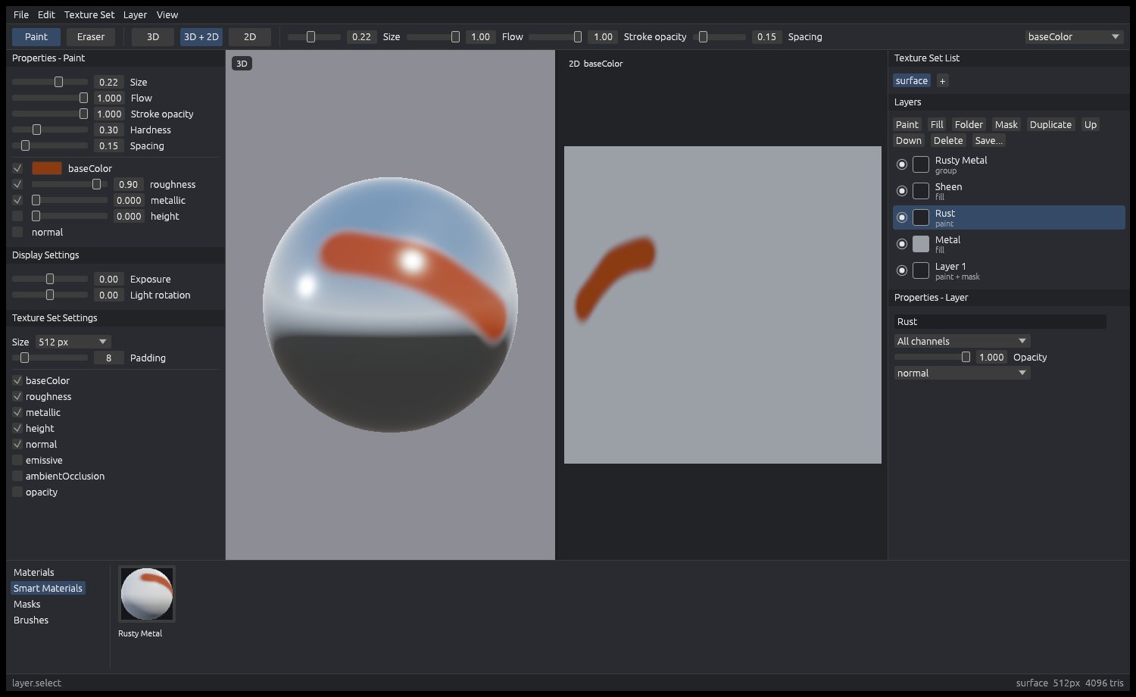Click the Rusty Metal layer thumbnail icon
The height and width of the screenshot is (697, 1136).
point(921,164)
